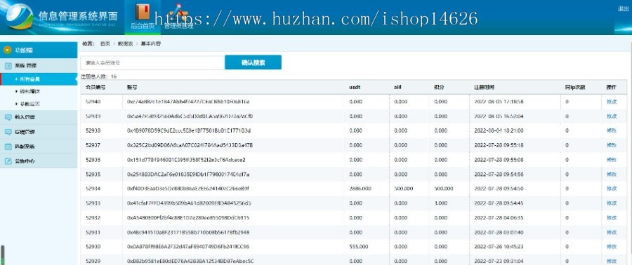The image size is (632, 265).
Task: Click 修改 for member 52940
Action: coord(612,102)
